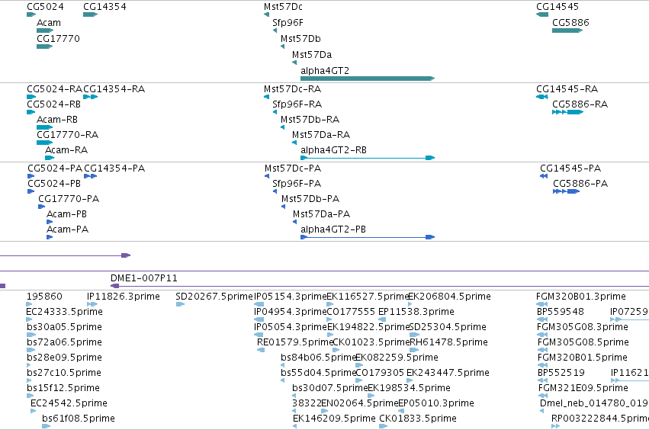Open EST RH61478.5prime

(448, 342)
